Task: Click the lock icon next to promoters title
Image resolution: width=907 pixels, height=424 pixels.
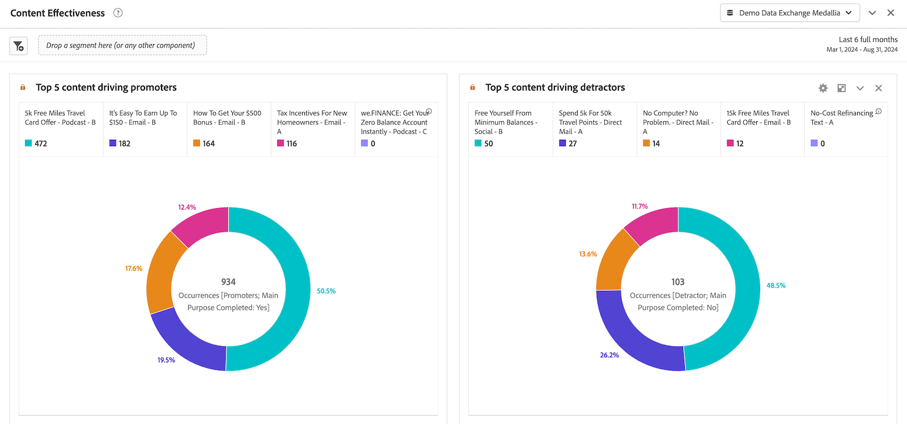Action: (23, 87)
